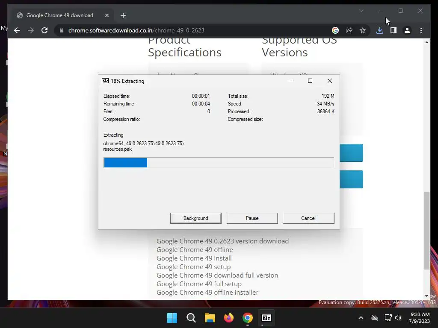The width and height of the screenshot is (438, 328).
Task: Send extraction to Background
Action: [x=195, y=218]
